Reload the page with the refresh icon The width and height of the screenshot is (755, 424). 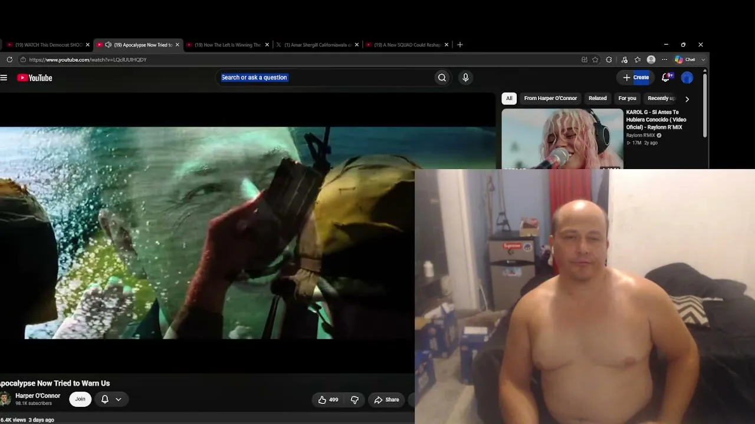[9, 59]
